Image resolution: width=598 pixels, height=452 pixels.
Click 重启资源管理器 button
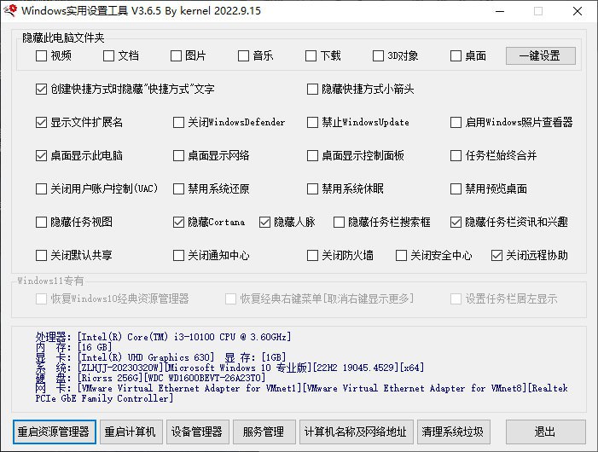(x=54, y=432)
